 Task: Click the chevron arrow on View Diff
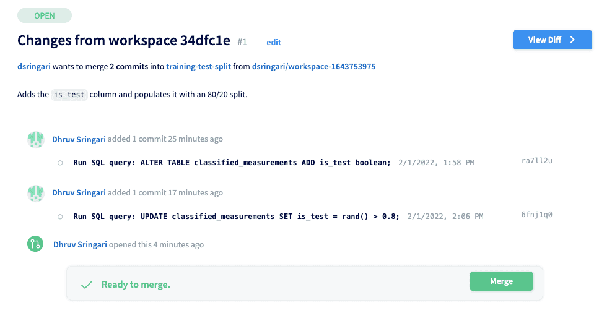click(x=572, y=40)
